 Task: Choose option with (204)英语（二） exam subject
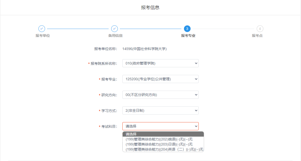pyautogui.click(x=163, y=149)
